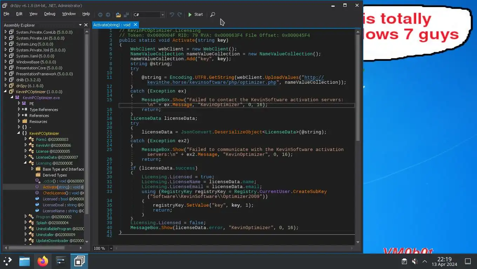
Task: Open the File menu
Action: (x=6, y=14)
